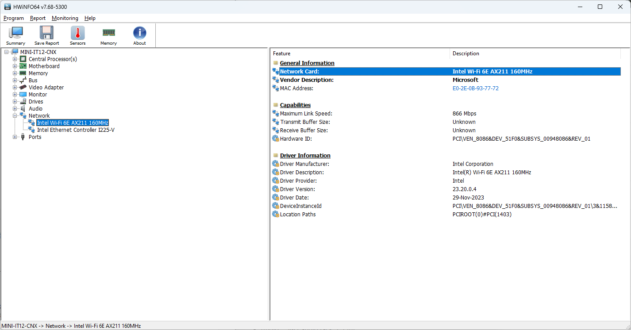This screenshot has width=631, height=330.
Task: Collapse the MINI-IT12-CNX root node
Action: (x=6, y=52)
